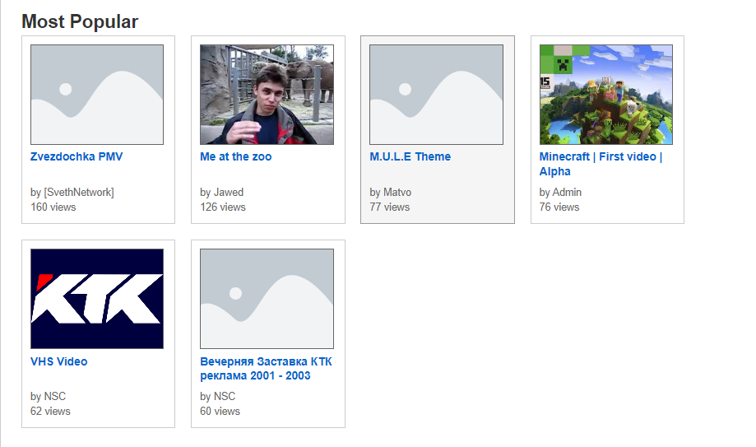Open the VHS Video title link

pos(58,361)
